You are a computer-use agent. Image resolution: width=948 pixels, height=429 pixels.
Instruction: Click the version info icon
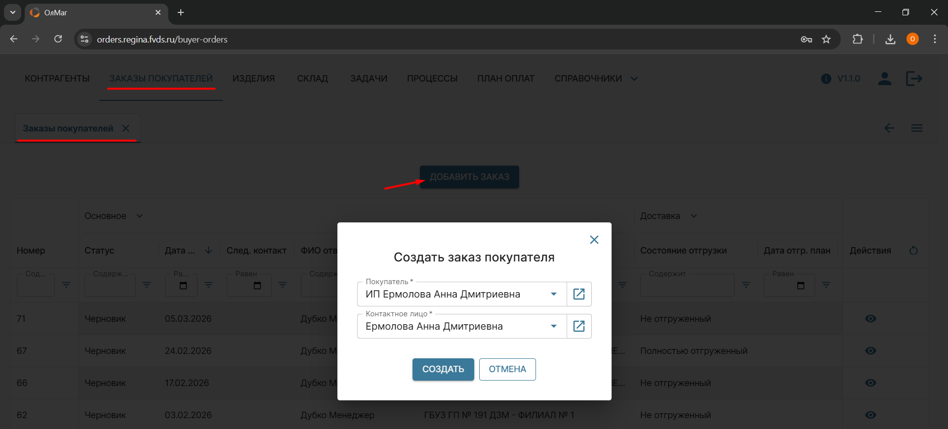pos(826,79)
